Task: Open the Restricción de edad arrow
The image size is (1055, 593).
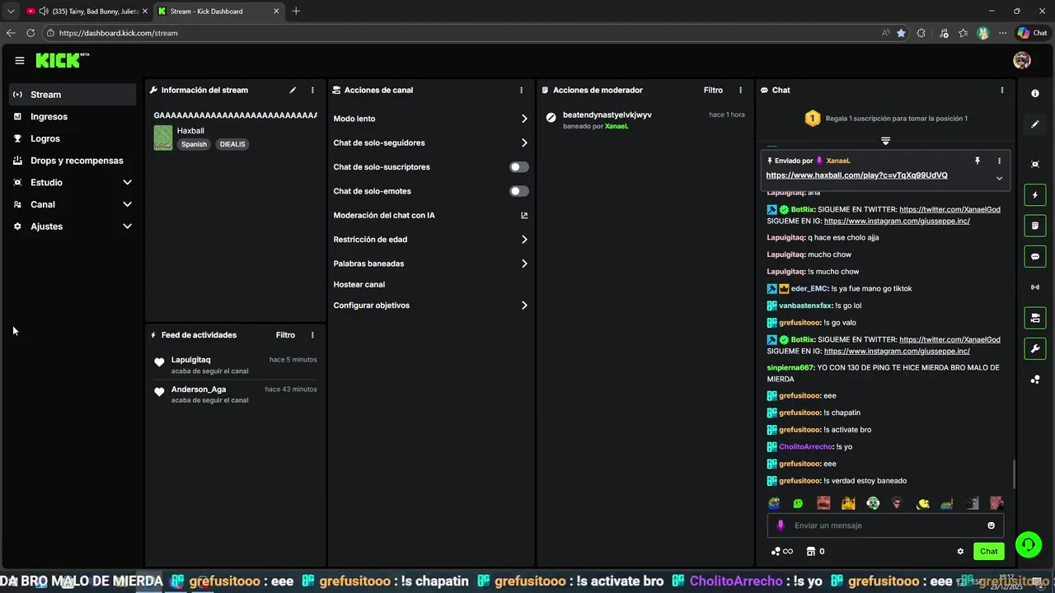Action: point(524,240)
